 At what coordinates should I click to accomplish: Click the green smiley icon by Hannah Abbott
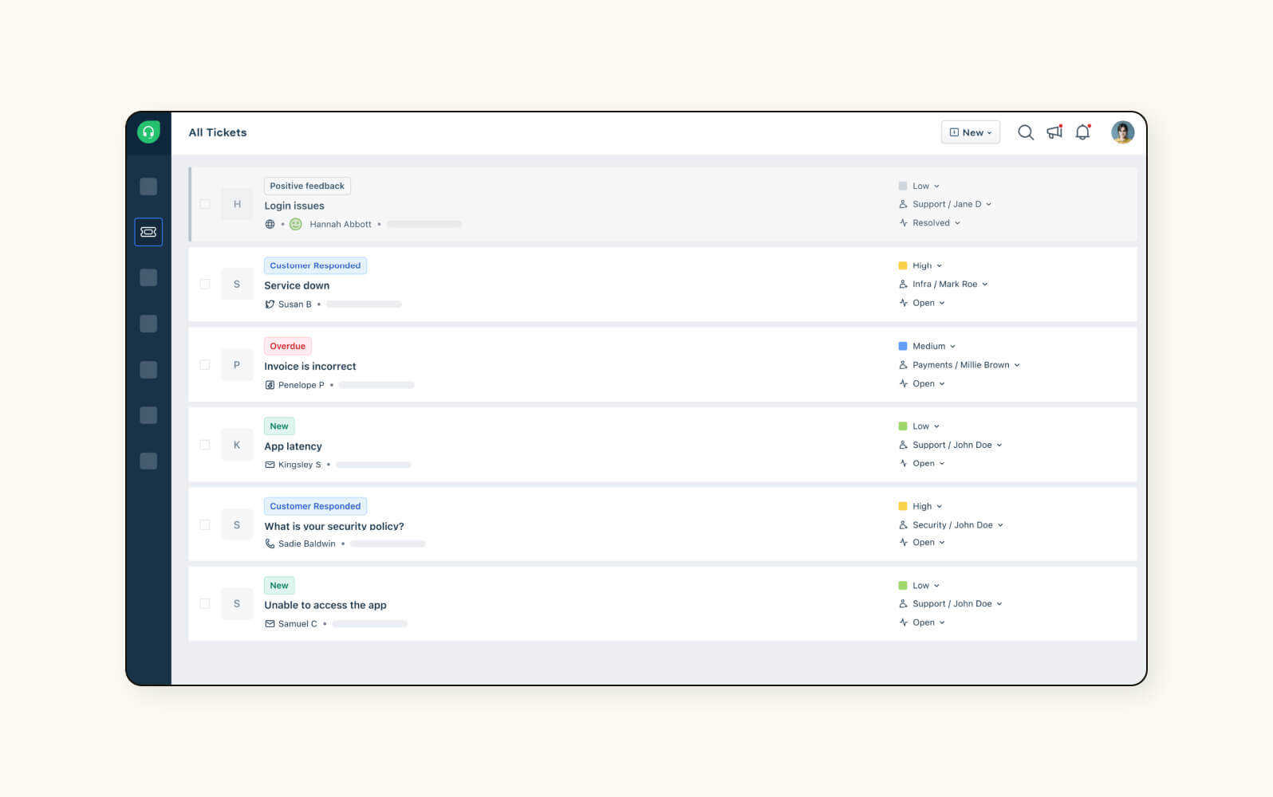(x=295, y=224)
